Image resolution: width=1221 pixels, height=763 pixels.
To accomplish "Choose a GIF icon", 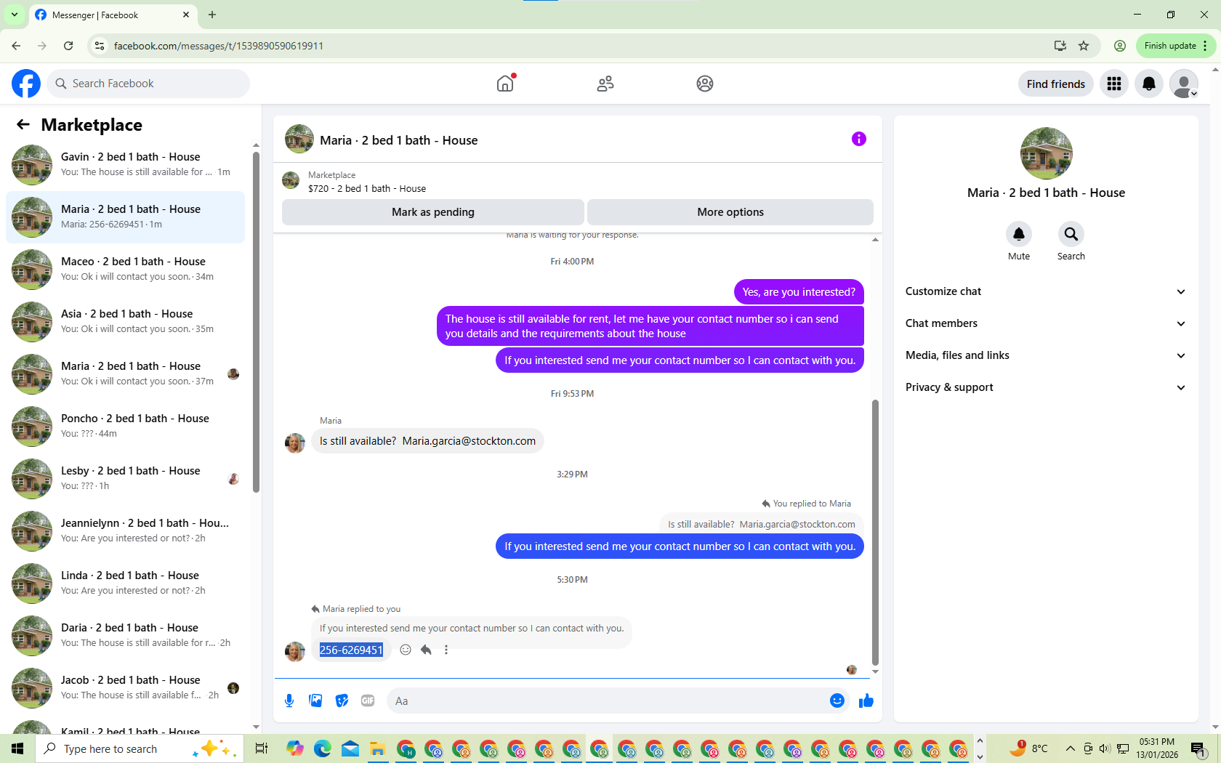I will [x=368, y=701].
